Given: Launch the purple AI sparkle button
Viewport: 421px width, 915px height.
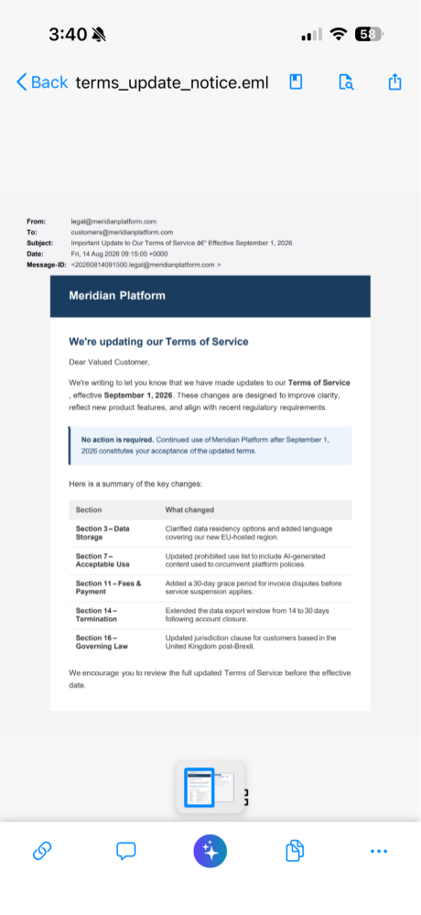Looking at the screenshot, I should click(x=210, y=851).
